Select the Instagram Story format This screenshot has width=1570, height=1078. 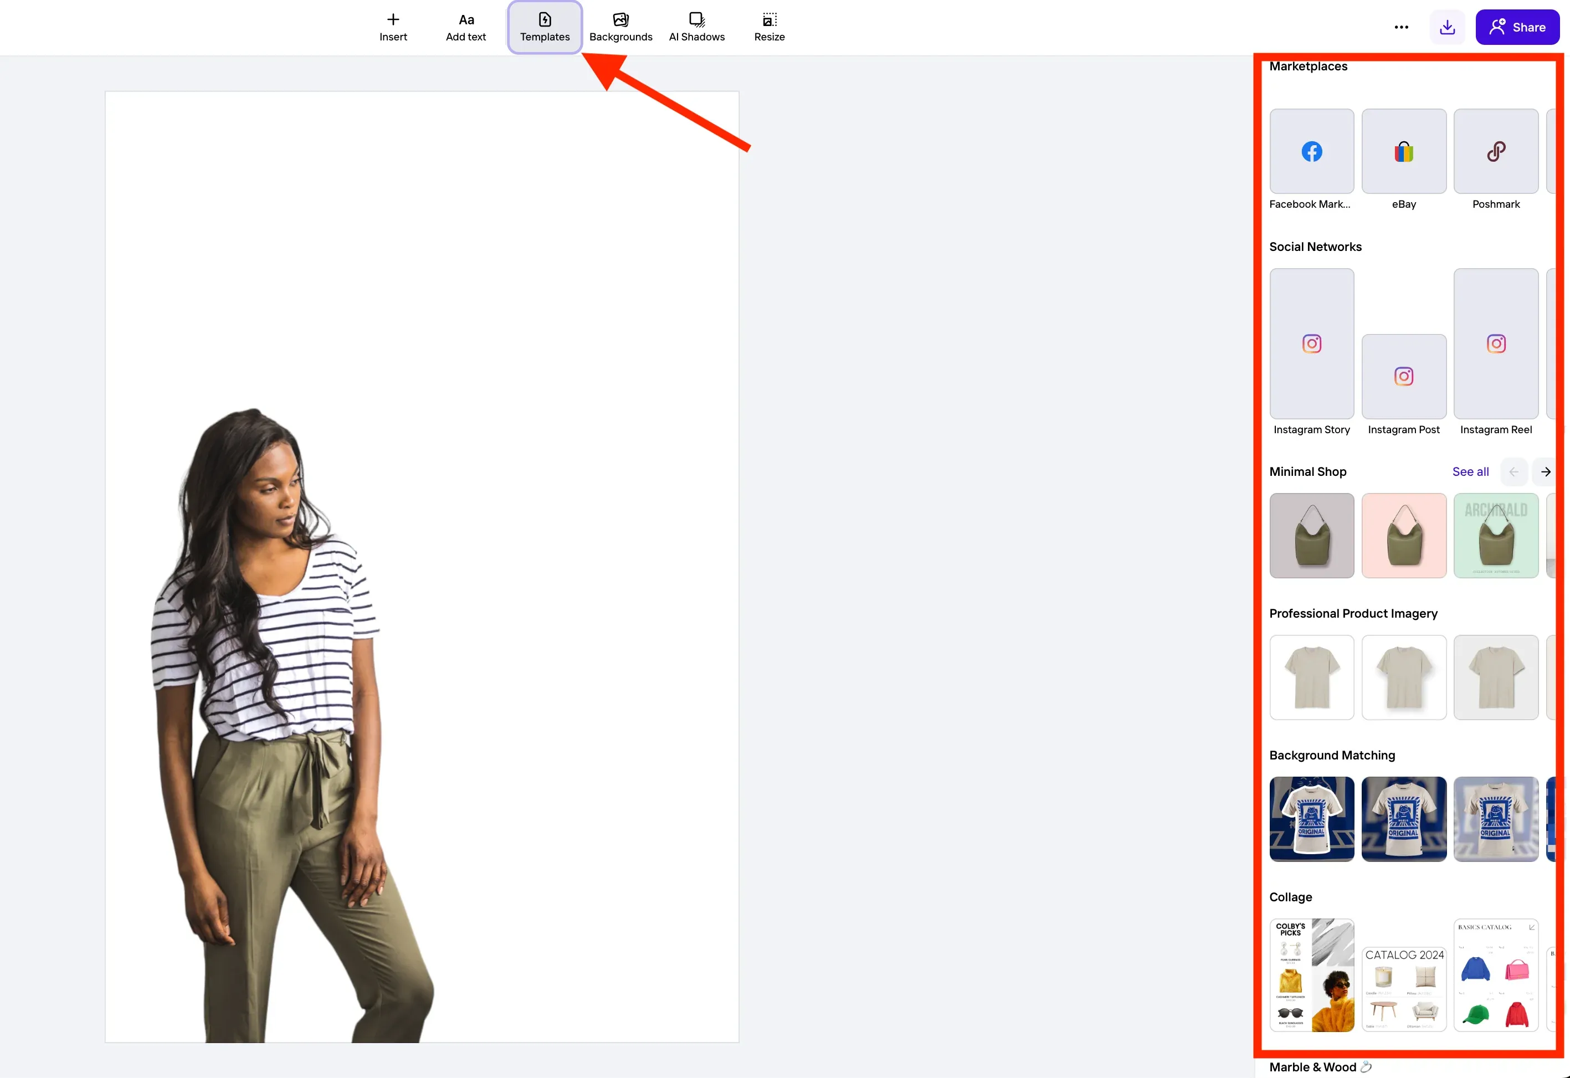pos(1311,344)
